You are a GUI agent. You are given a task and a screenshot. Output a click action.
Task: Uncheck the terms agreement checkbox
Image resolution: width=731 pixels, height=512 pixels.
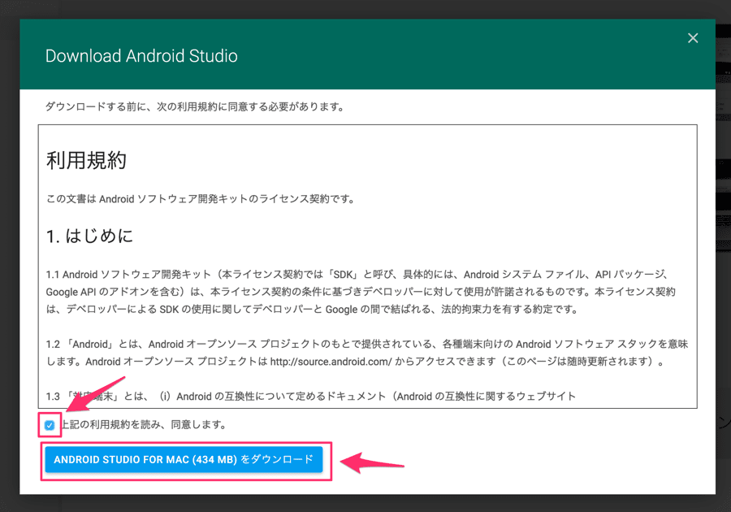50,425
